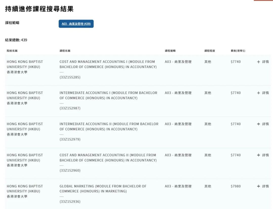This screenshot has height=209, width=273.
Task: Click the Cost and Management Accounting I title
Action: [x=108, y=64]
